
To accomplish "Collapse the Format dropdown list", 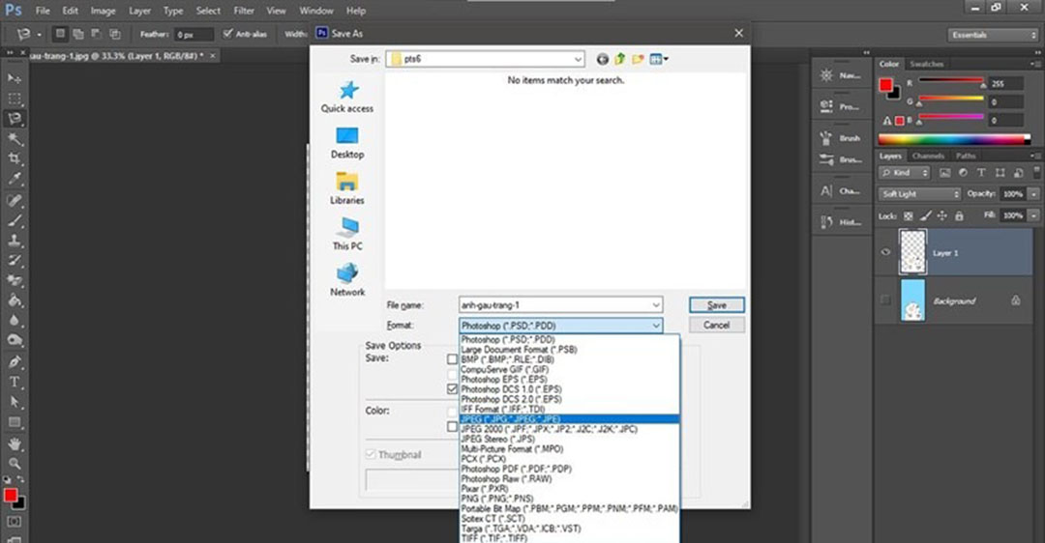I will [x=656, y=326].
